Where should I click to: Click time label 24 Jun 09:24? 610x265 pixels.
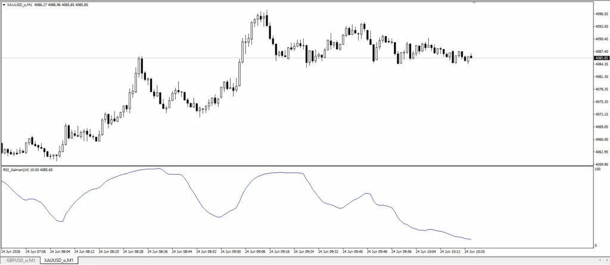(304, 251)
